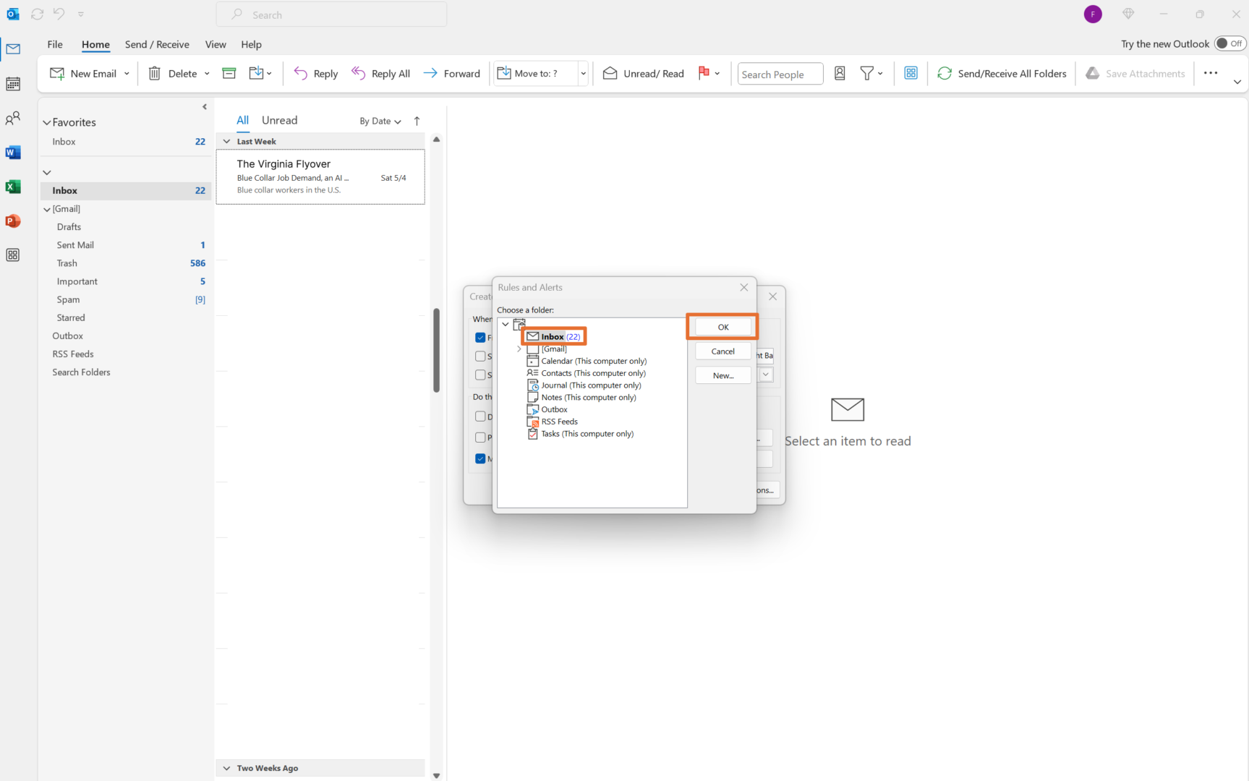This screenshot has width=1249, height=781.
Task: Open The Virginia Flyover email
Action: 320,176
